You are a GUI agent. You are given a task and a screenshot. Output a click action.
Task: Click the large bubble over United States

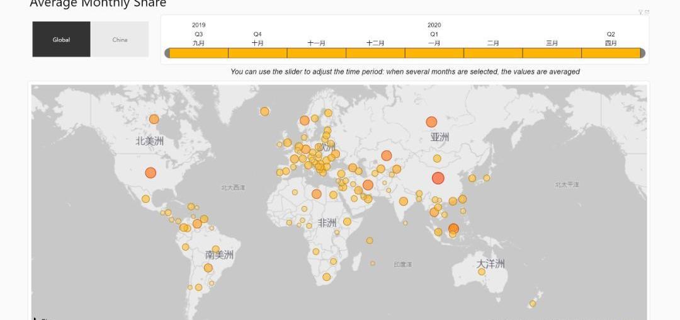[150, 173]
